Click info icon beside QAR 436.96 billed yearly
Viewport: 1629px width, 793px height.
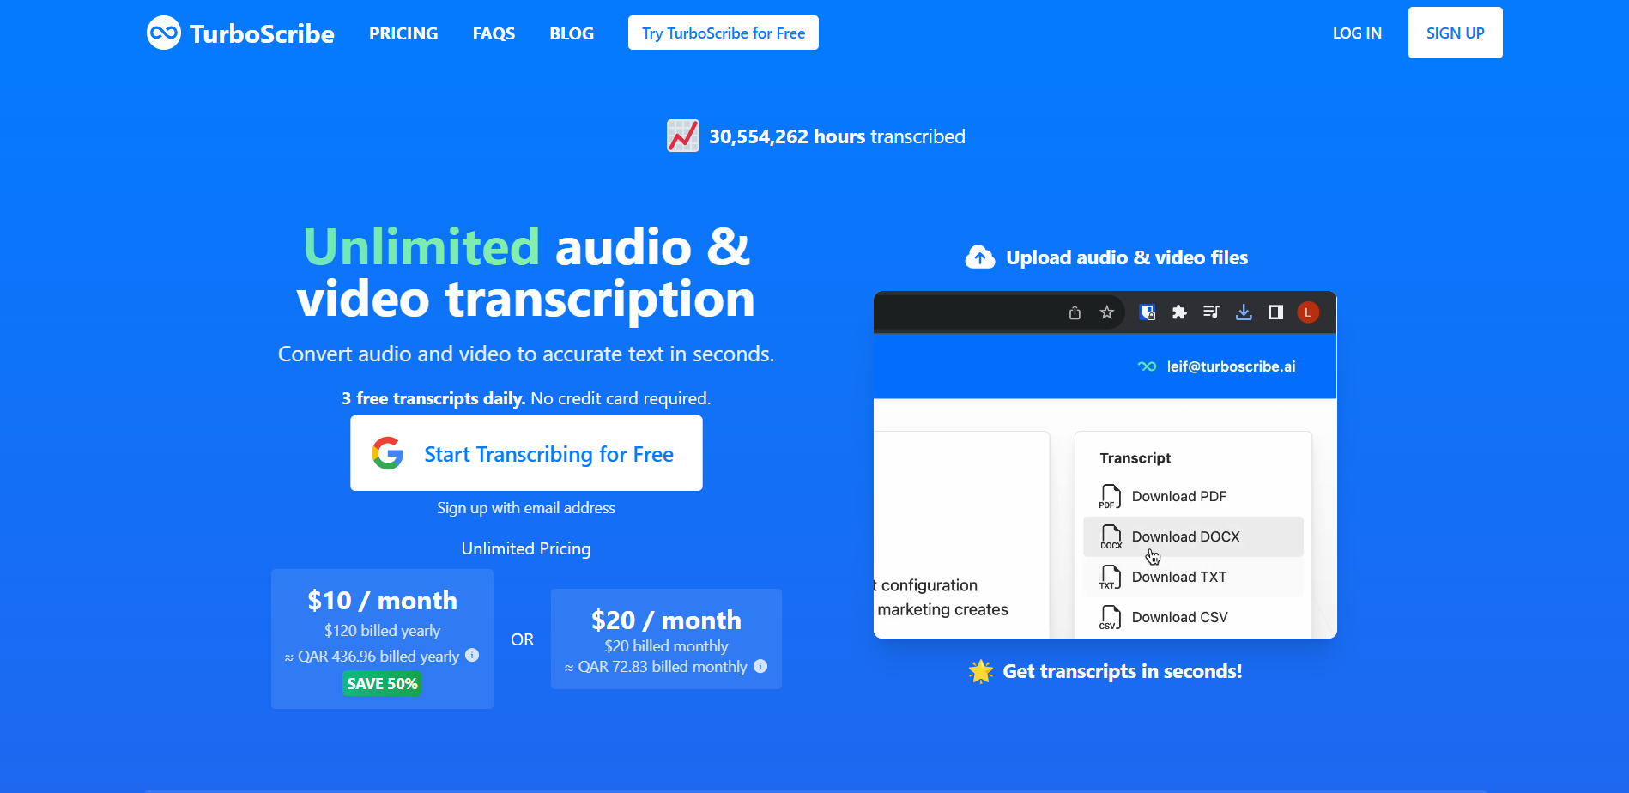click(x=472, y=655)
